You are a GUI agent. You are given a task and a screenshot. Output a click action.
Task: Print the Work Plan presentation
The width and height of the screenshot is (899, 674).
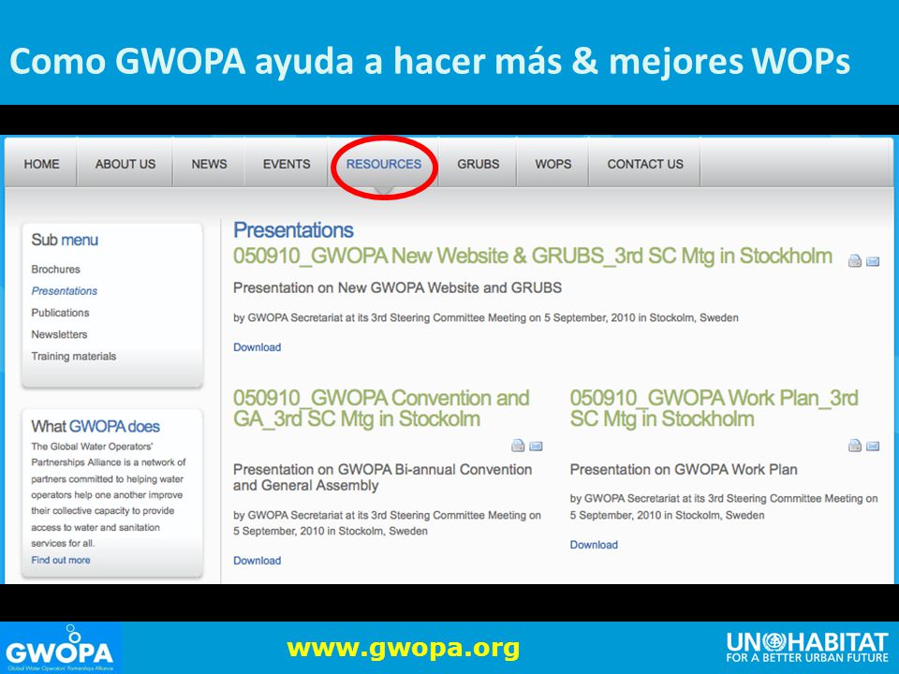pos(855,446)
